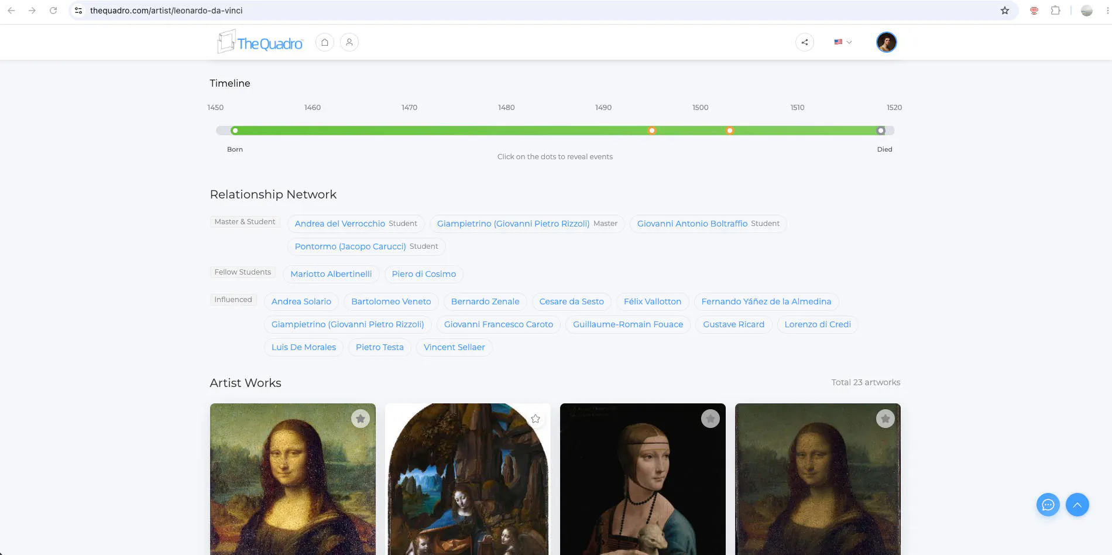Open Andrea Solario link
1112x555 pixels.
click(301, 302)
